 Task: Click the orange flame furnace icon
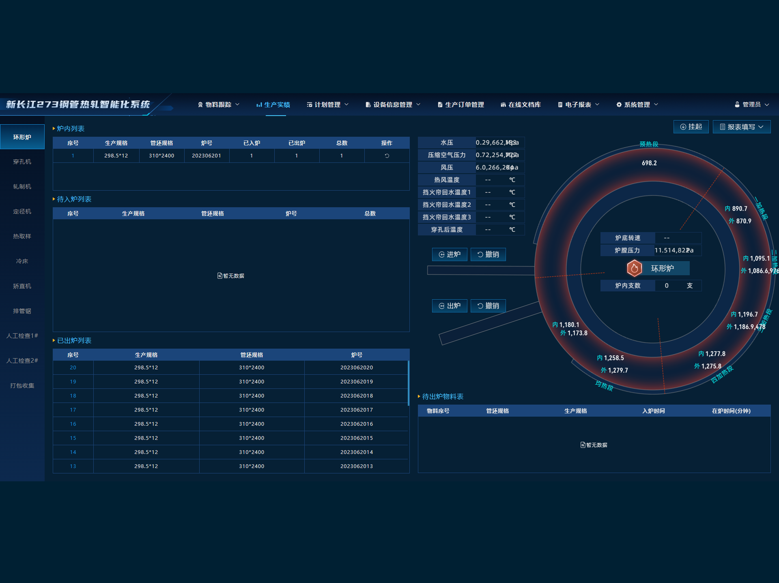click(x=634, y=268)
